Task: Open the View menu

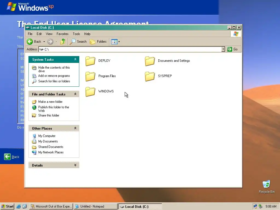Action: pos(49,34)
